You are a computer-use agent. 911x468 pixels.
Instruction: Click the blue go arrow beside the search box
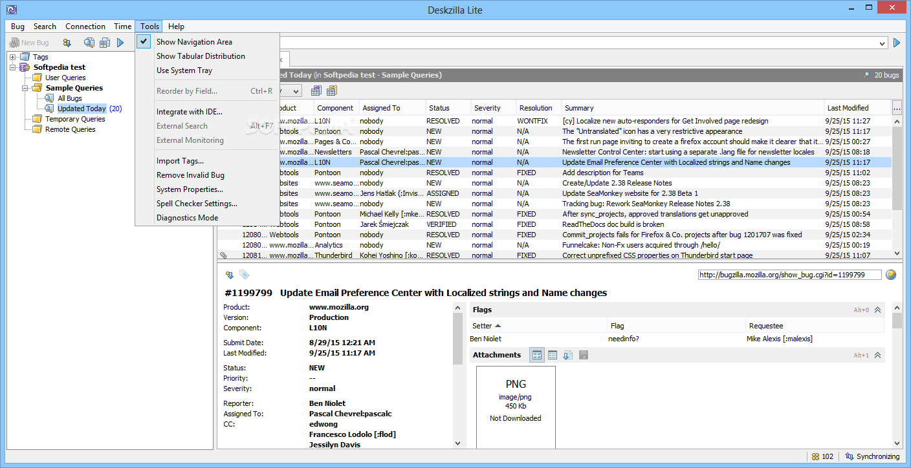pyautogui.click(x=897, y=43)
